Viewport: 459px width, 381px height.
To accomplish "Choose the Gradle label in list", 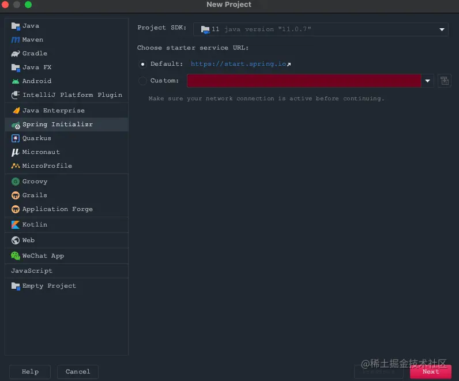I will (x=35, y=53).
